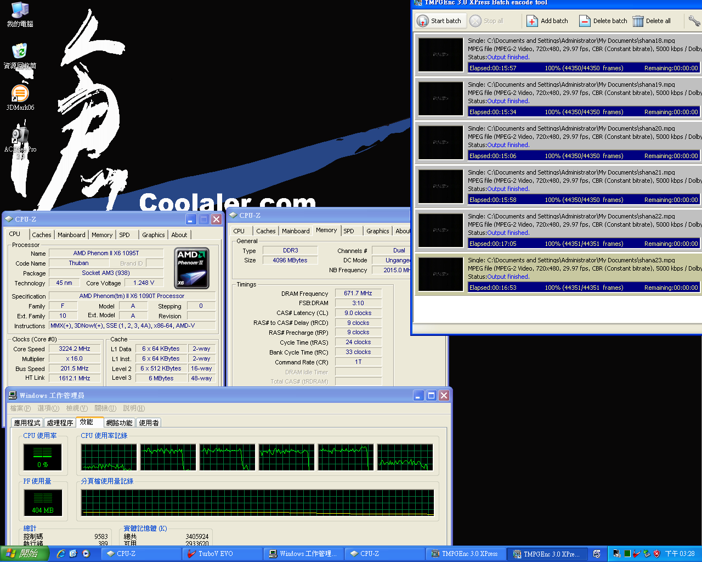Click the CPU 使用率 gauge in Task Manager
The width and height of the screenshot is (702, 562).
point(43,457)
